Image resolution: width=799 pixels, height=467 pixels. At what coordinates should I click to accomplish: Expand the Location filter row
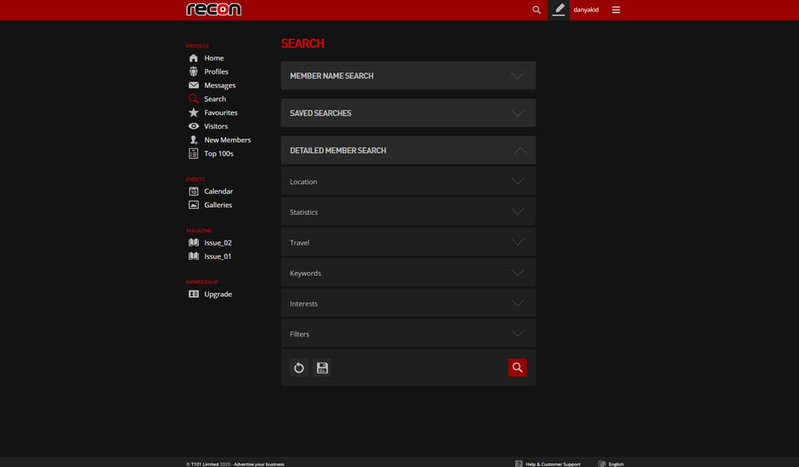tap(408, 181)
